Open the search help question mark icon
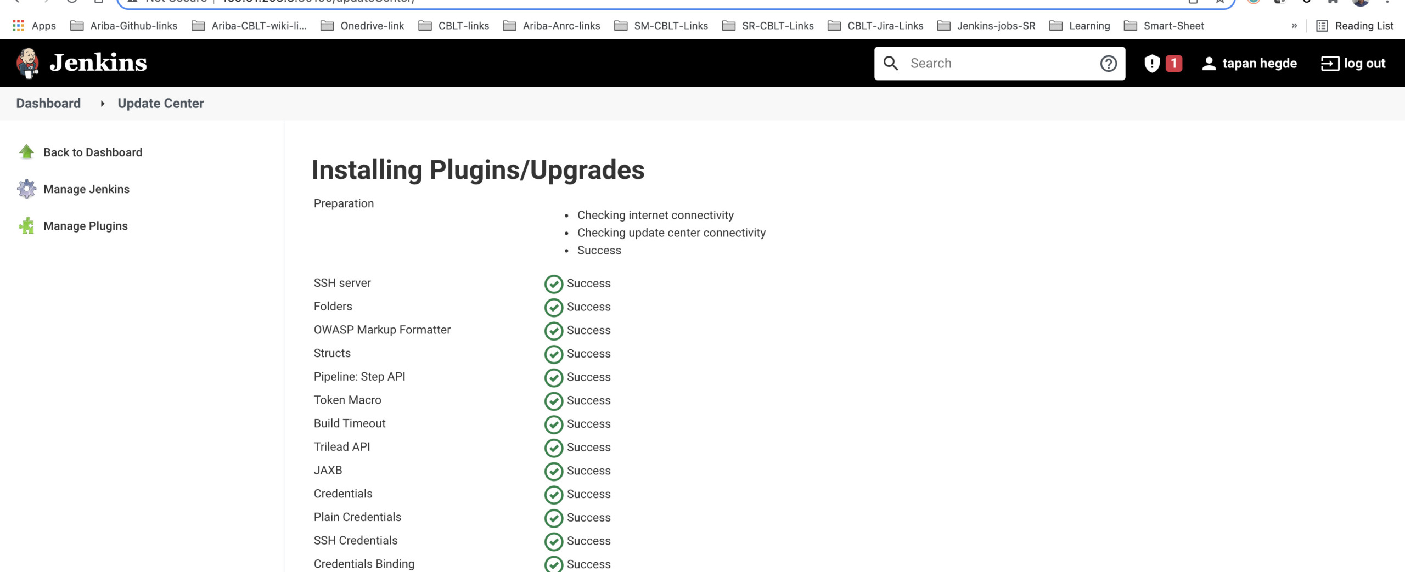 point(1108,64)
